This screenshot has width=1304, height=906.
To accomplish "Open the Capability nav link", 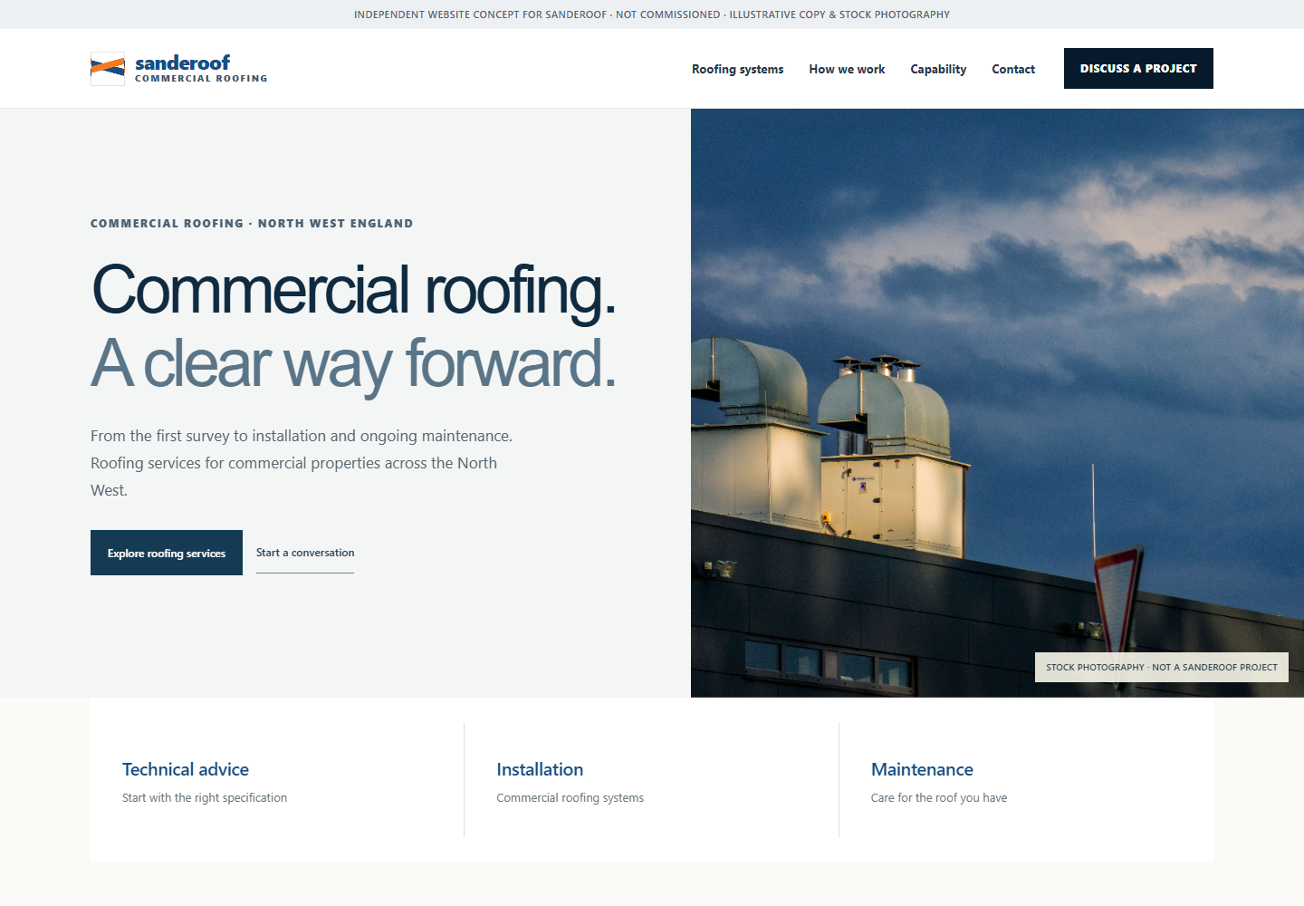I will [938, 69].
